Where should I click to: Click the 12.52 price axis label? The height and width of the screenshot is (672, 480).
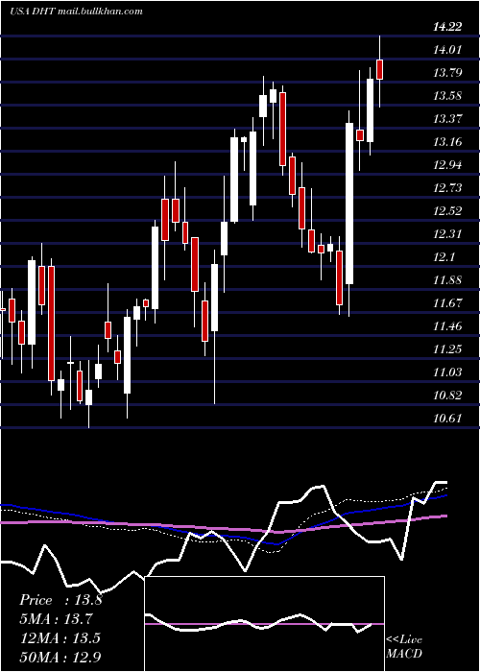[x=447, y=211]
